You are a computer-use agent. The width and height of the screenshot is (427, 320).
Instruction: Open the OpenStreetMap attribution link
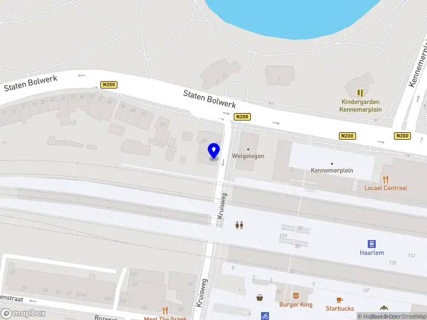405,316
